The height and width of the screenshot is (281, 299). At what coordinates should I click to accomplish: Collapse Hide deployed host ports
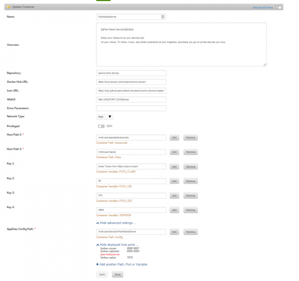(x=117, y=245)
